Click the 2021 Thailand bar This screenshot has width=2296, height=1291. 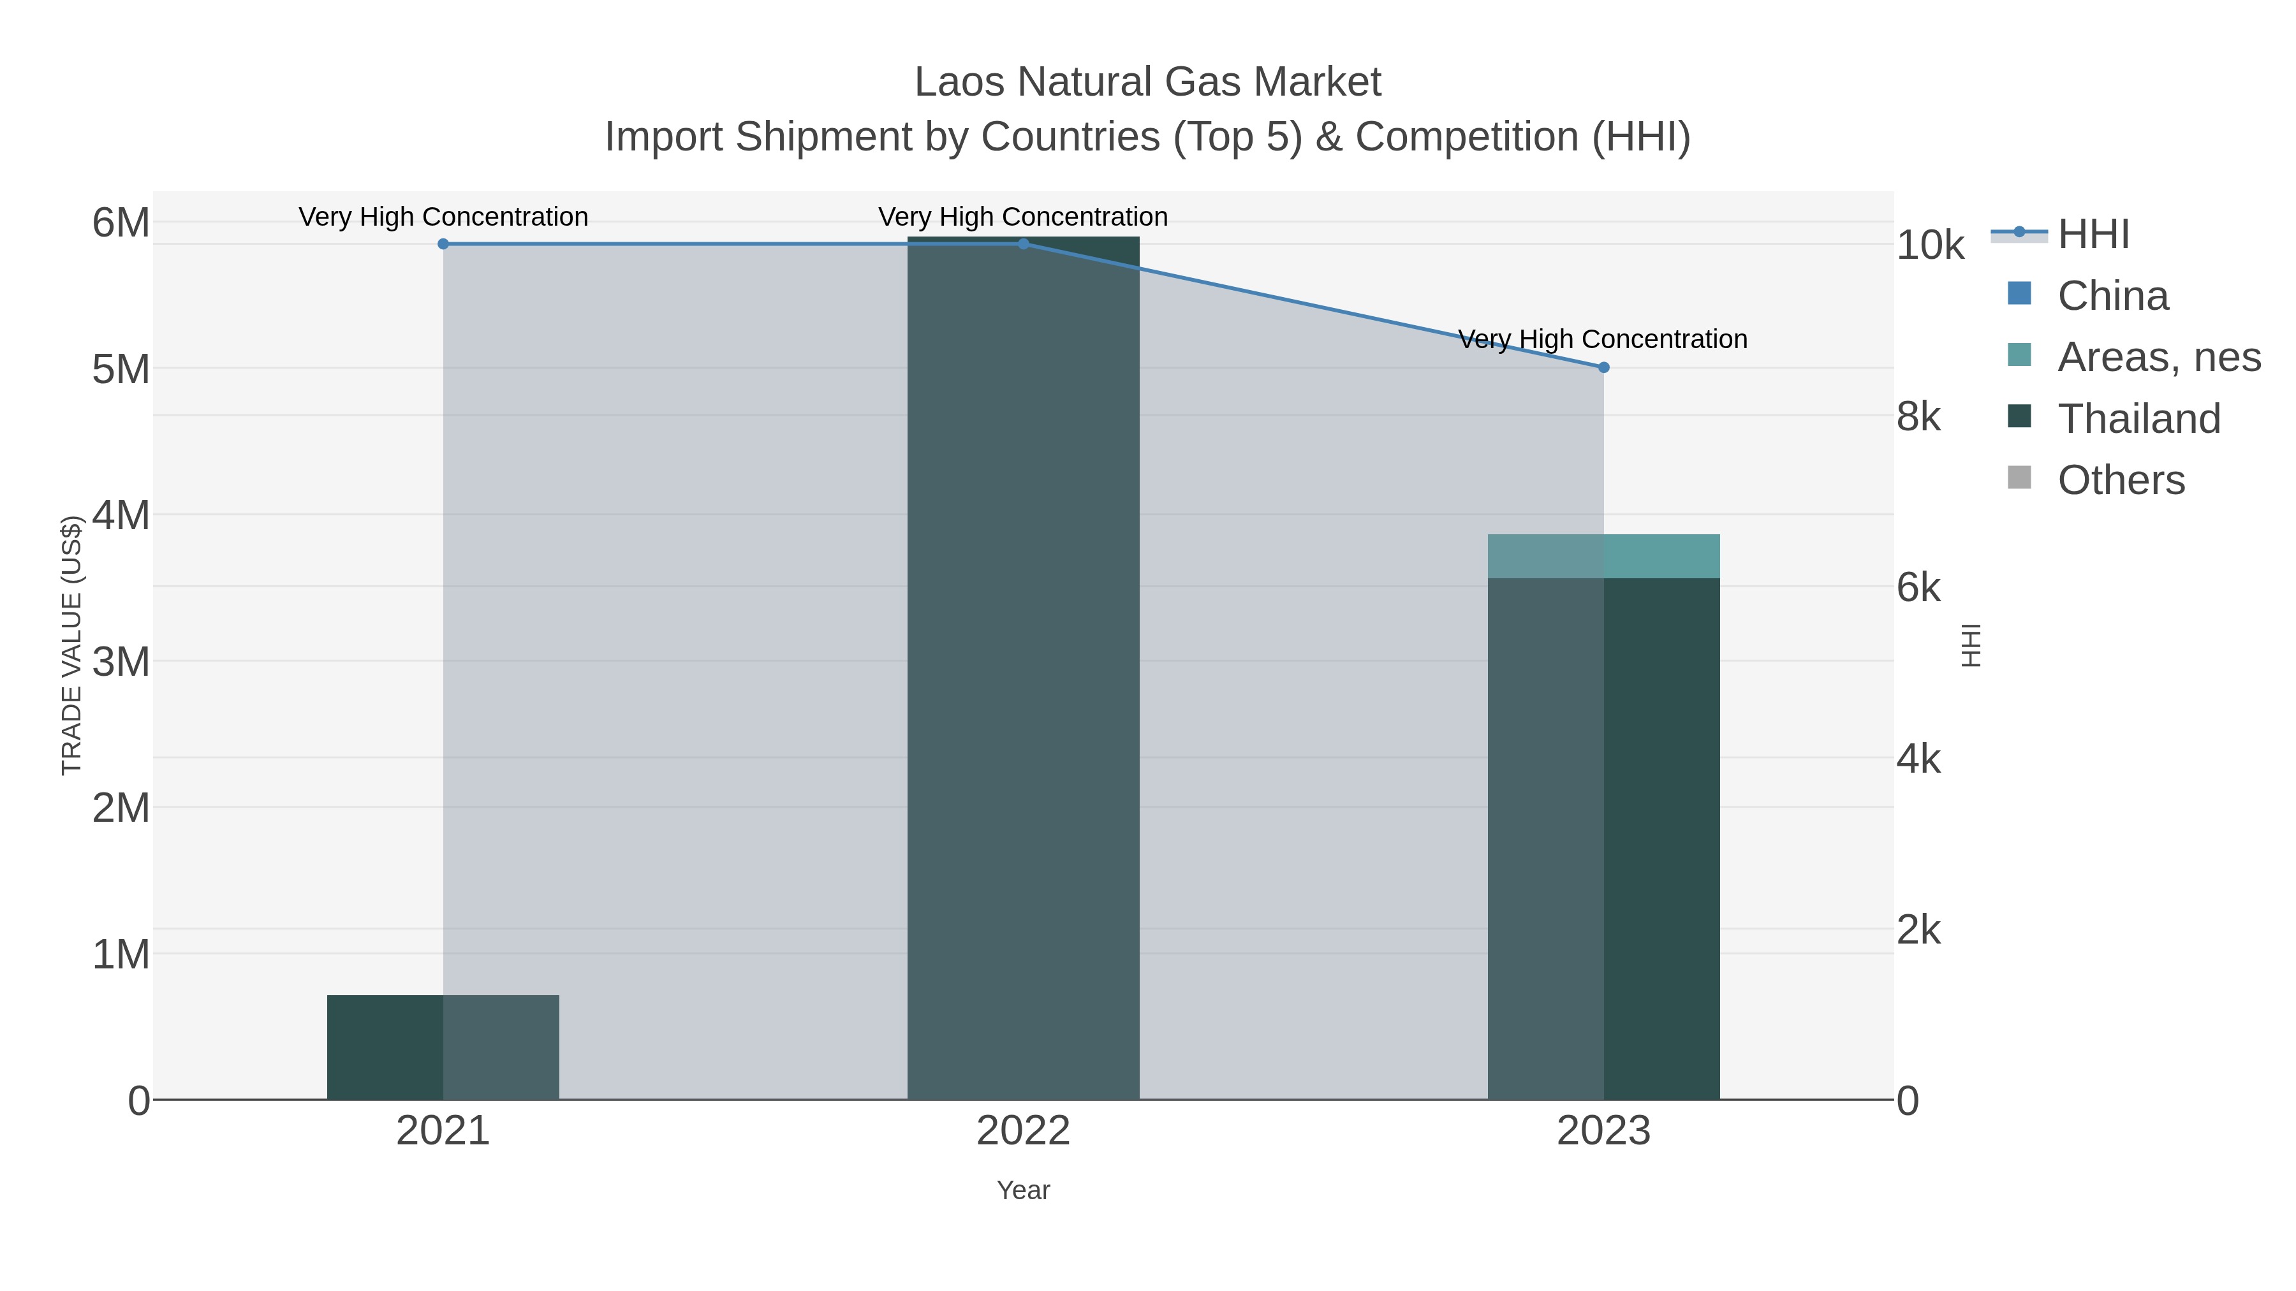click(443, 1047)
